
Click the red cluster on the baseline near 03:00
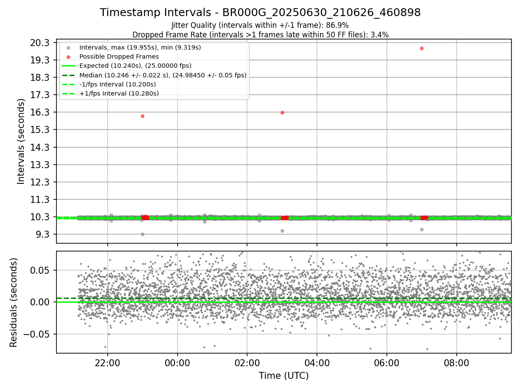284,218
